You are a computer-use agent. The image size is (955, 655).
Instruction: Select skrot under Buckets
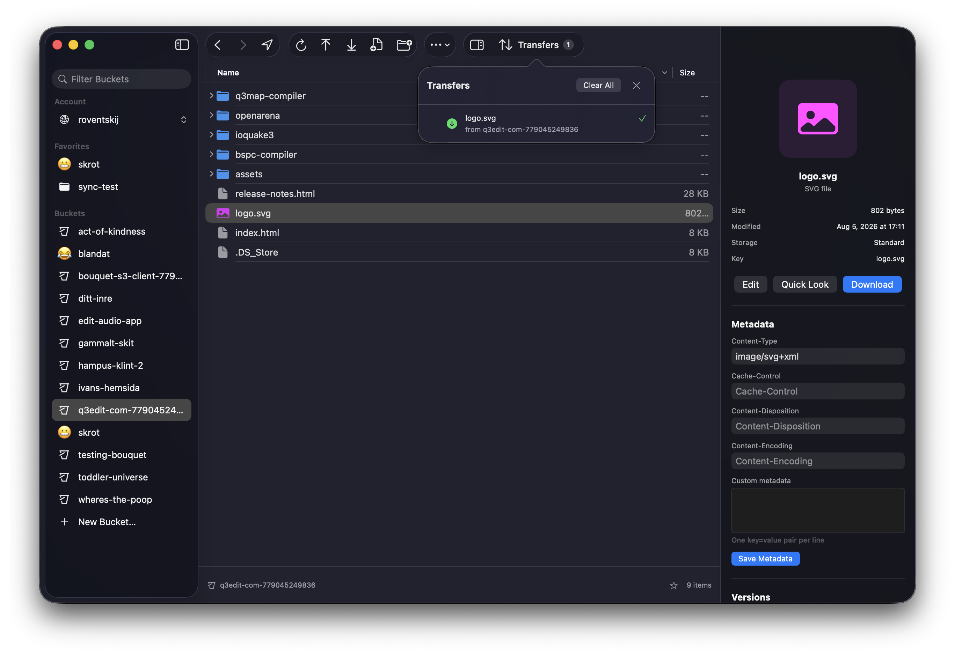[122, 433]
